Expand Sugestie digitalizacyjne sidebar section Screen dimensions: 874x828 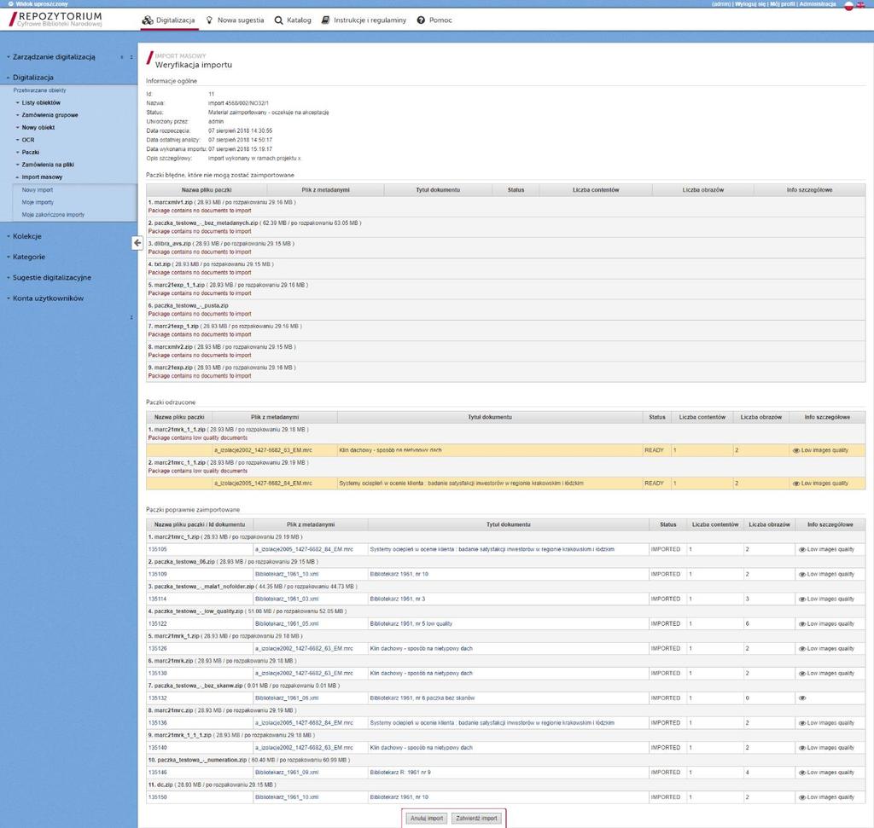coord(51,277)
